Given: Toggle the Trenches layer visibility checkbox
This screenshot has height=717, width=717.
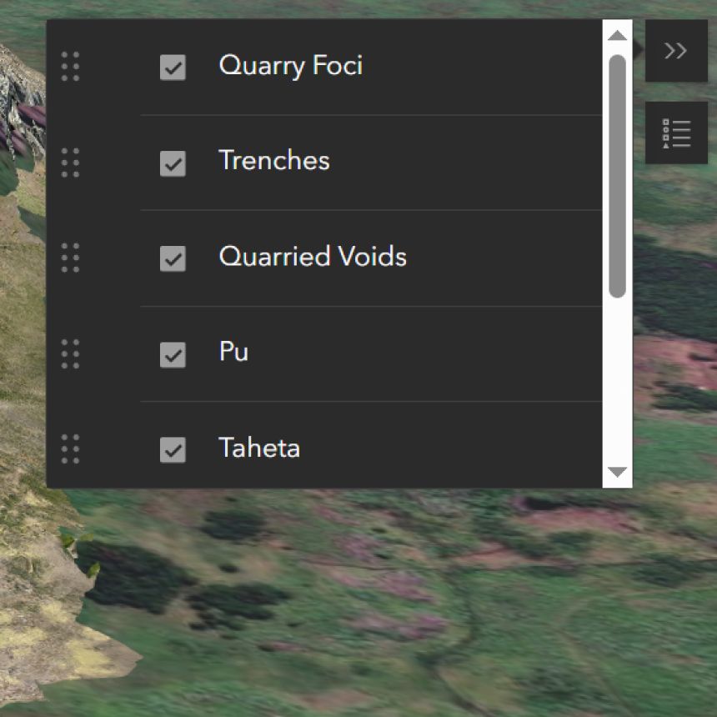Looking at the screenshot, I should point(173,163).
